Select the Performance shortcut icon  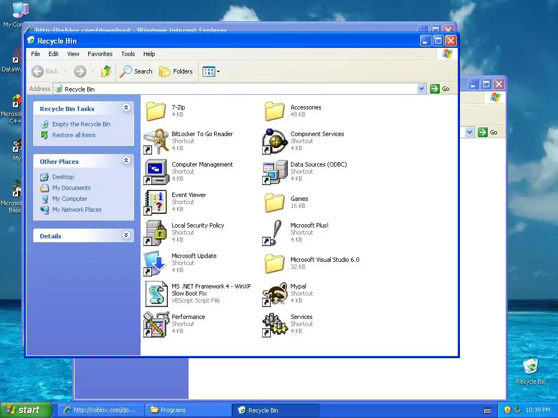pyautogui.click(x=156, y=324)
